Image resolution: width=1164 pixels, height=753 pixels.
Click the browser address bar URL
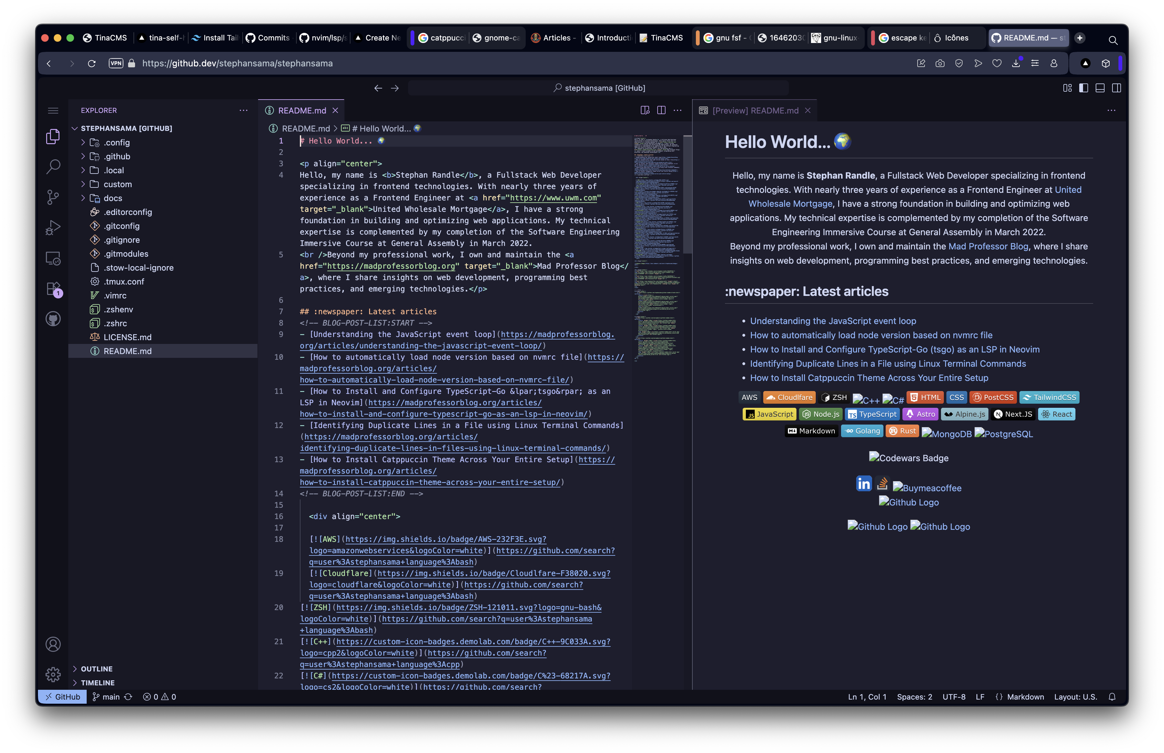coord(237,64)
